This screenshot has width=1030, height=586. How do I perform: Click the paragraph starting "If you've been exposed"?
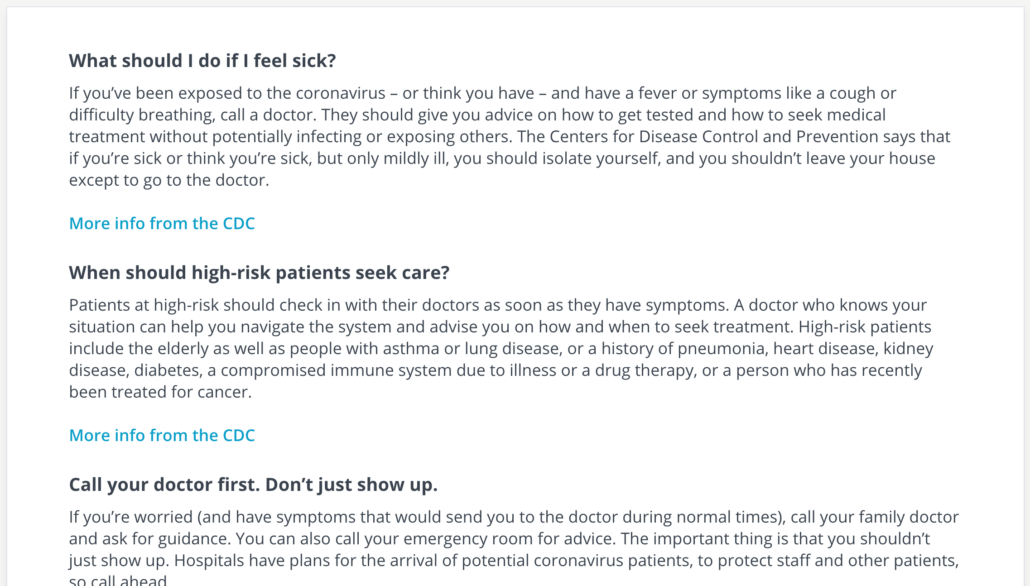click(x=510, y=136)
